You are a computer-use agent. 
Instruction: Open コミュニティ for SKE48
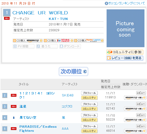(89, 98)
